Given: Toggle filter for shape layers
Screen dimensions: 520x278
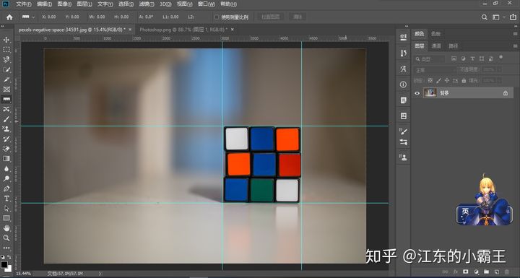Looking at the screenshot, I should click(482, 58).
